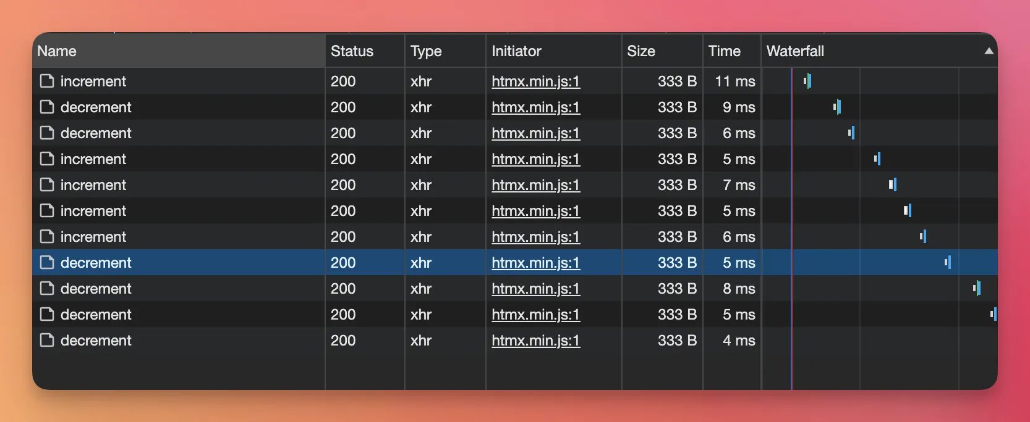Viewport: 1030px width, 422px height.
Task: Open htmx.min.js:1 link in the 11 ms row
Action: pyautogui.click(x=535, y=81)
